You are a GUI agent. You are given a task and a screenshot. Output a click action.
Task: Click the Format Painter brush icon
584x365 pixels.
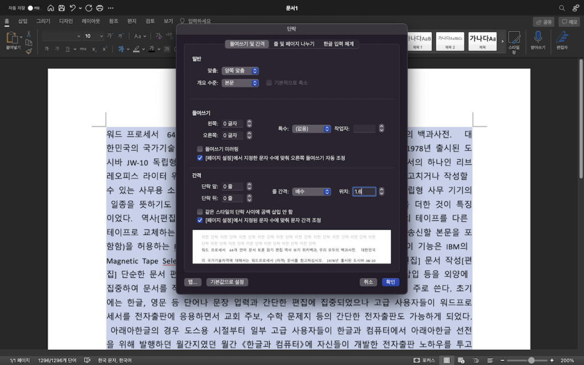(29, 51)
